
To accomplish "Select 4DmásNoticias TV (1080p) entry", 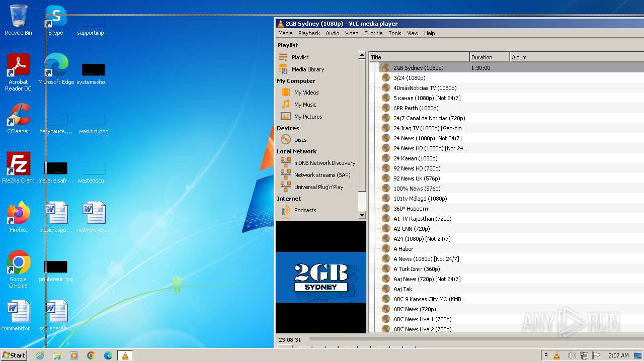I will (x=506, y=88).
